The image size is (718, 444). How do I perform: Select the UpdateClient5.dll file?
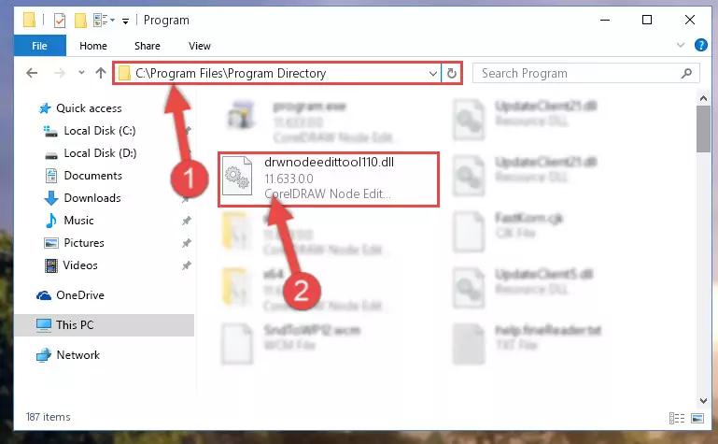[522, 288]
